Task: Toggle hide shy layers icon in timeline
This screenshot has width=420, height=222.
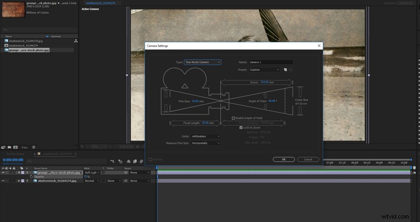Action: 129,162
